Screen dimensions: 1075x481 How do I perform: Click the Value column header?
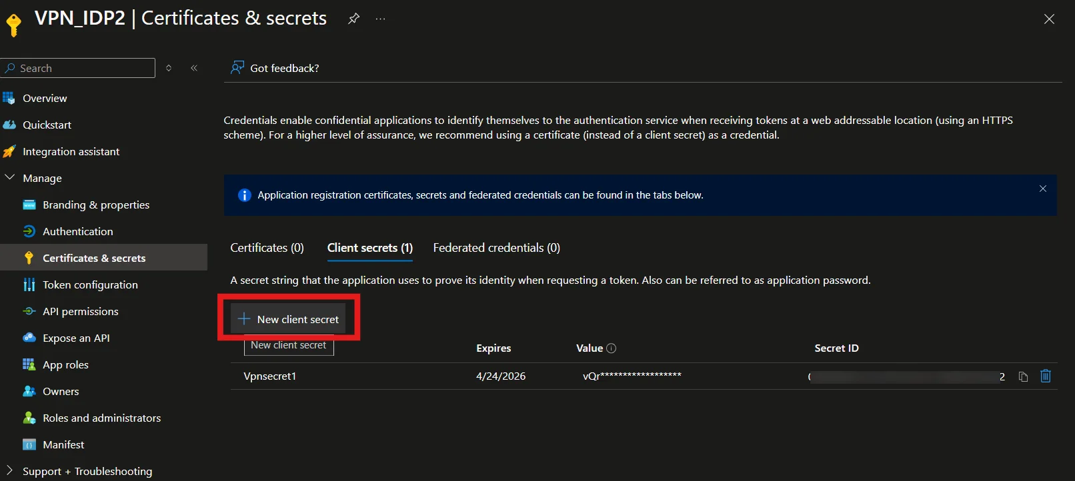590,348
